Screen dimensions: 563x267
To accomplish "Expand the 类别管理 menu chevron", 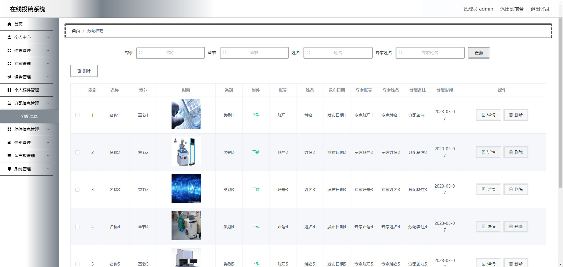I will [48, 142].
